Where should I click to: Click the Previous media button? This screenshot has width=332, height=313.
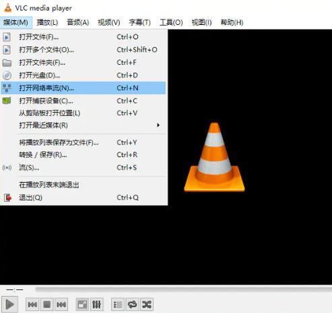[x=32, y=304]
